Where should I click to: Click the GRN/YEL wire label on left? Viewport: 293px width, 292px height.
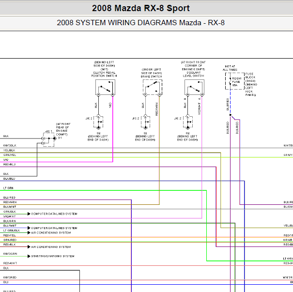(x=10, y=155)
